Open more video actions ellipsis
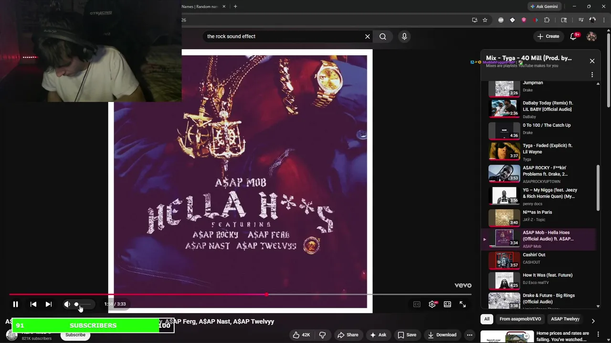 [470, 335]
